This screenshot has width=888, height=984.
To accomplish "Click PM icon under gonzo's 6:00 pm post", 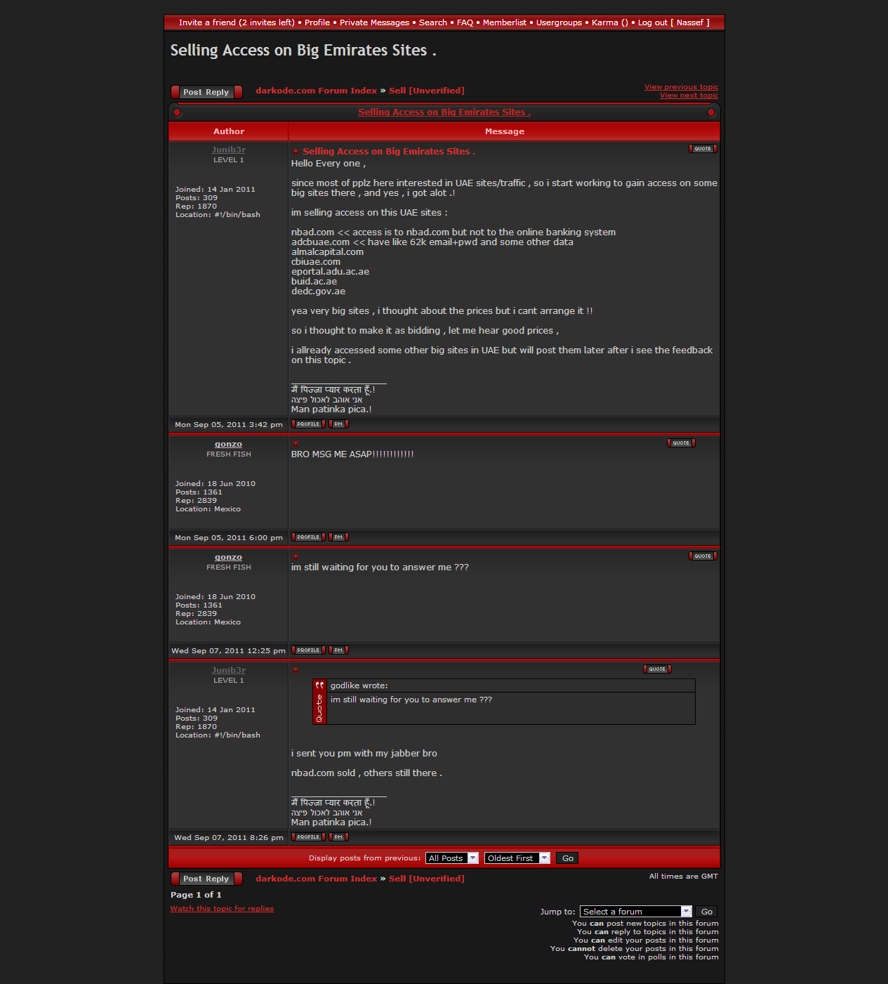I will [x=338, y=537].
